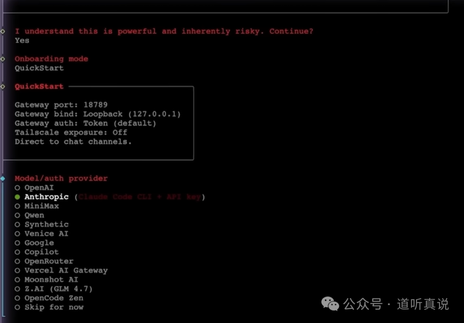Pick Venice AI from provider list

[42, 233]
